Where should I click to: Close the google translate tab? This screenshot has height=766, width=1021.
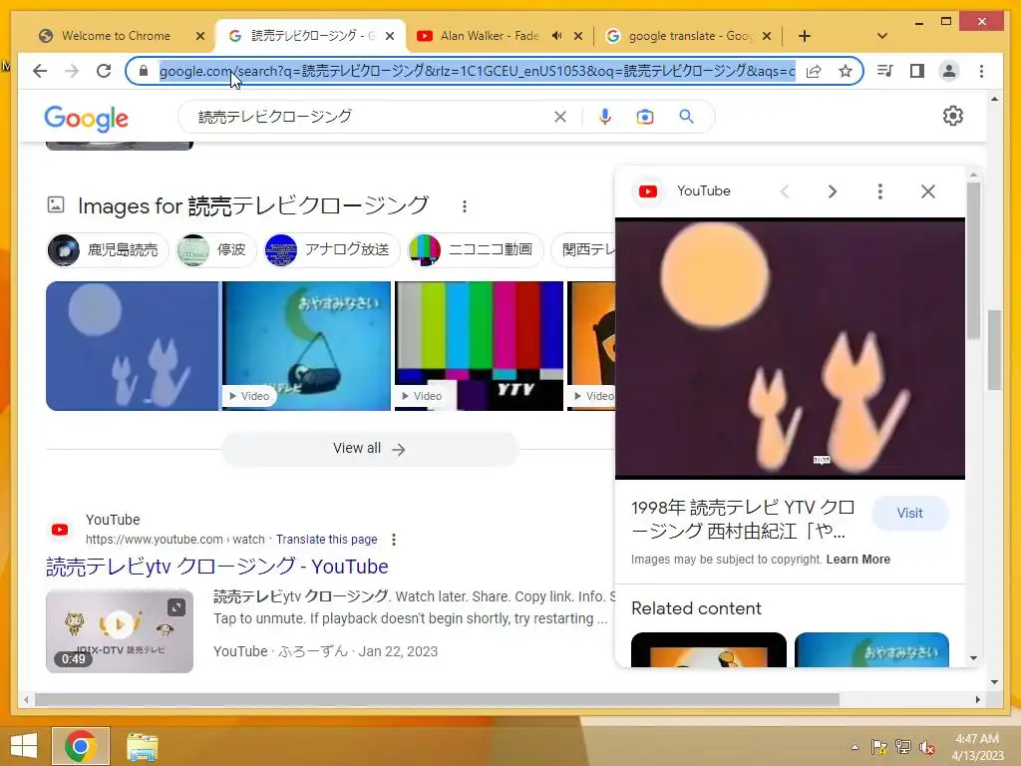coord(767,36)
